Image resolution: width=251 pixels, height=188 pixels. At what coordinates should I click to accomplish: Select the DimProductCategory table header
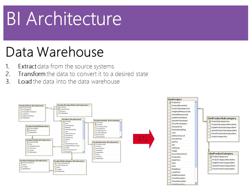click(x=223, y=154)
